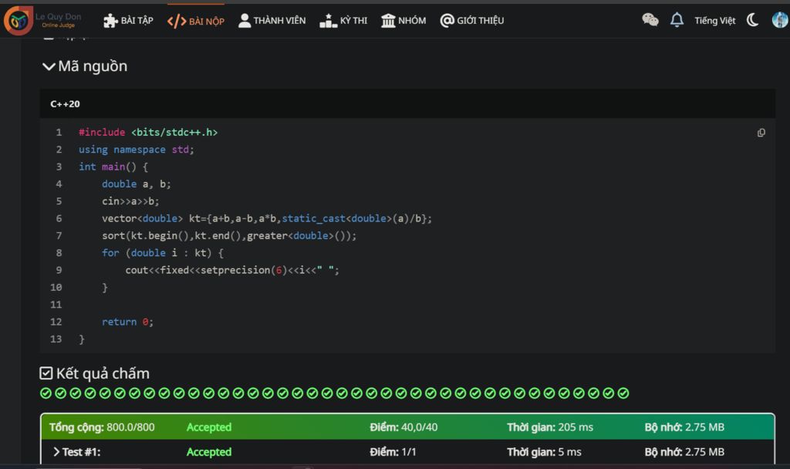Click the first green test result checkmark
790x469 pixels.
(x=46, y=393)
